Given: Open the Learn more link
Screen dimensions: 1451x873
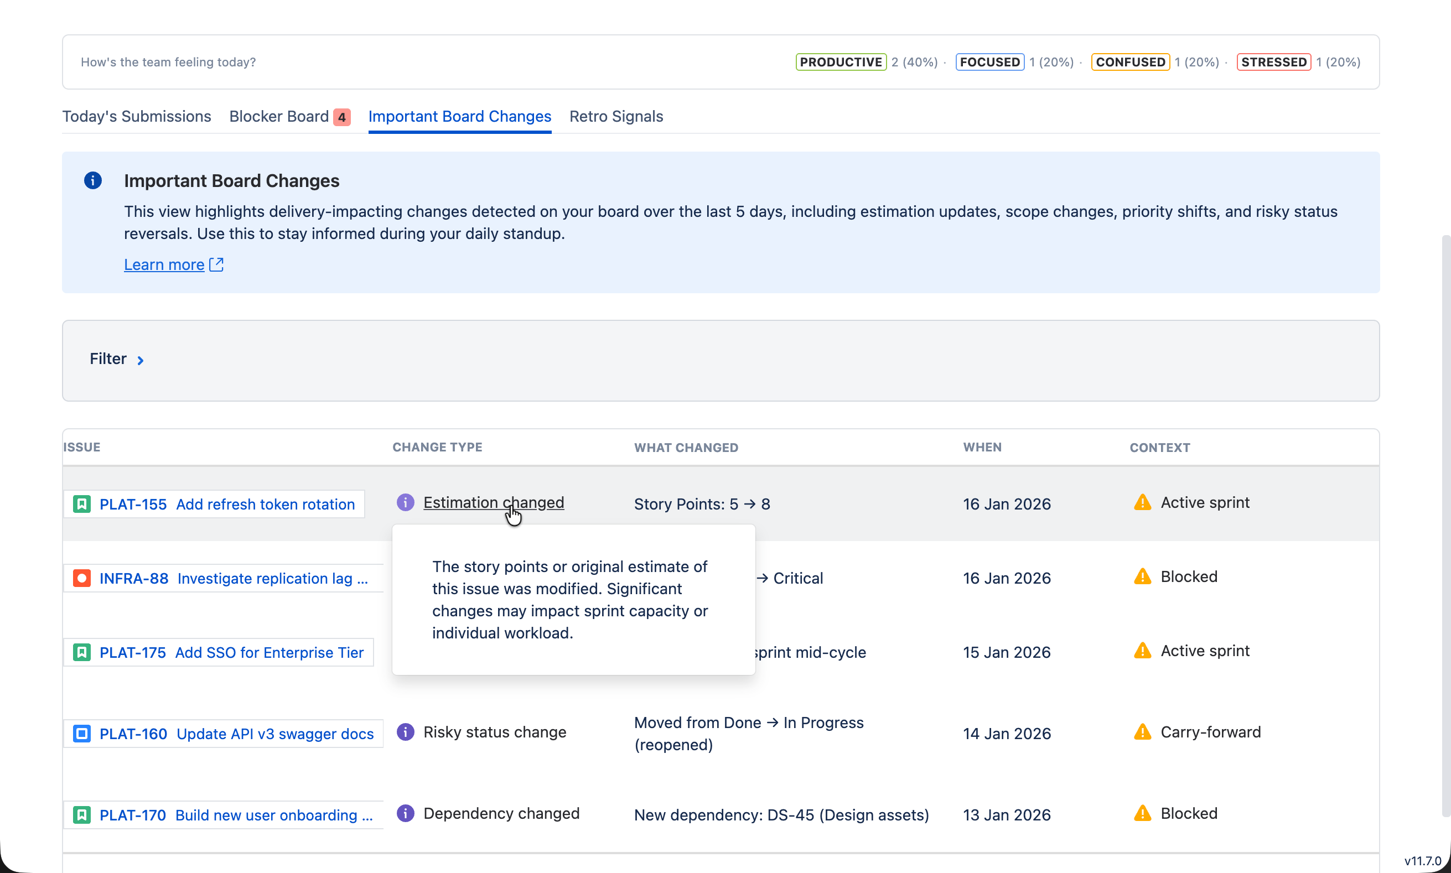Looking at the screenshot, I should click(x=164, y=264).
